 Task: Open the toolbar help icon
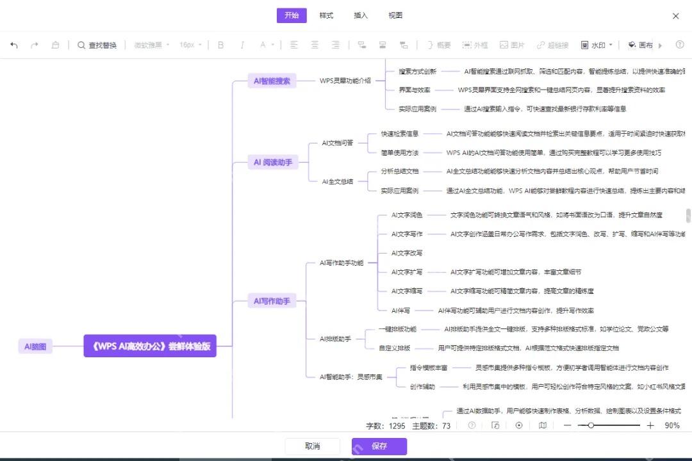[x=680, y=45]
